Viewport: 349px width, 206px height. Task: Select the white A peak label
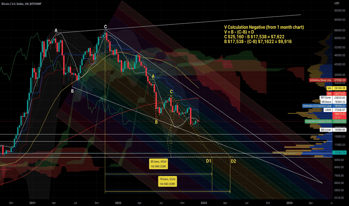pyautogui.click(x=56, y=30)
